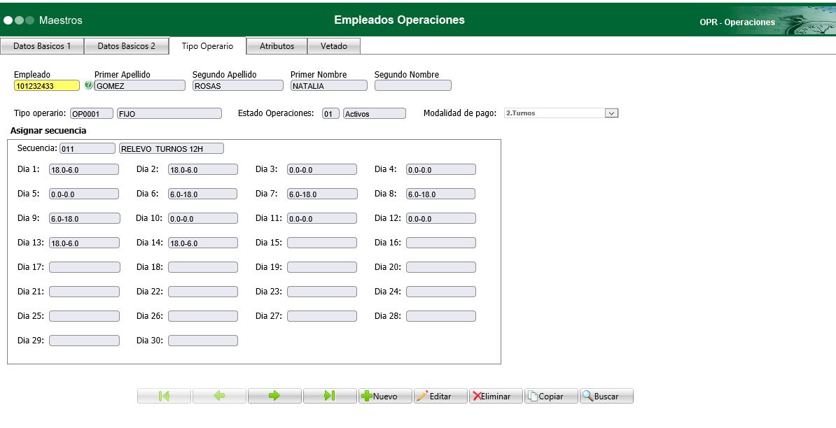The height and width of the screenshot is (428, 836).
Task: Click the yellow Empleado field
Action: coord(47,86)
